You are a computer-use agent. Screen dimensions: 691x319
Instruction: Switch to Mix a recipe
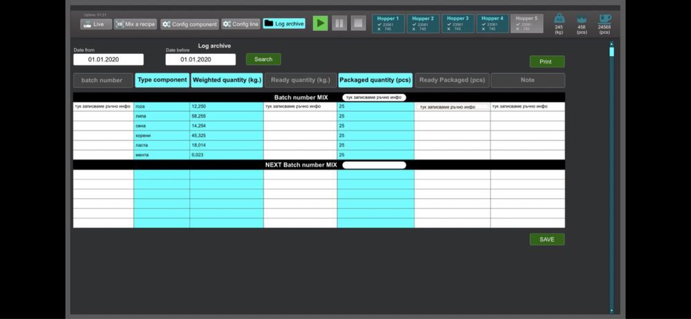[135, 24]
